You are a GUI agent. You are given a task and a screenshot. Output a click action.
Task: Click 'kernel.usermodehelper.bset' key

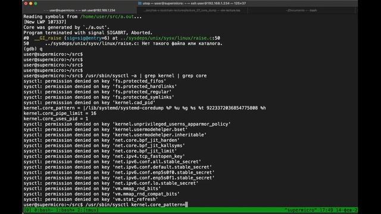[150, 130]
